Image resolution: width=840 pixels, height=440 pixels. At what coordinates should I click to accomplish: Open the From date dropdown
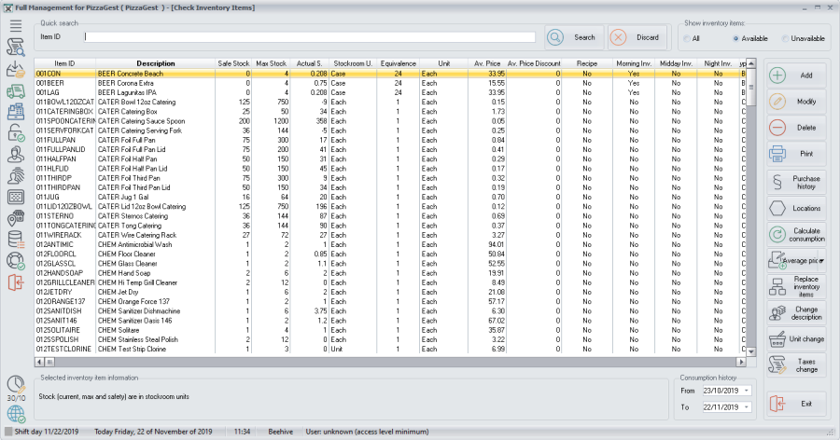pyautogui.click(x=746, y=391)
